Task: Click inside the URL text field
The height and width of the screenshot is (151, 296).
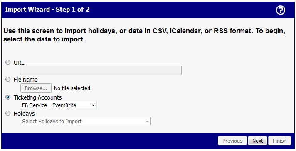Action: (x=101, y=71)
